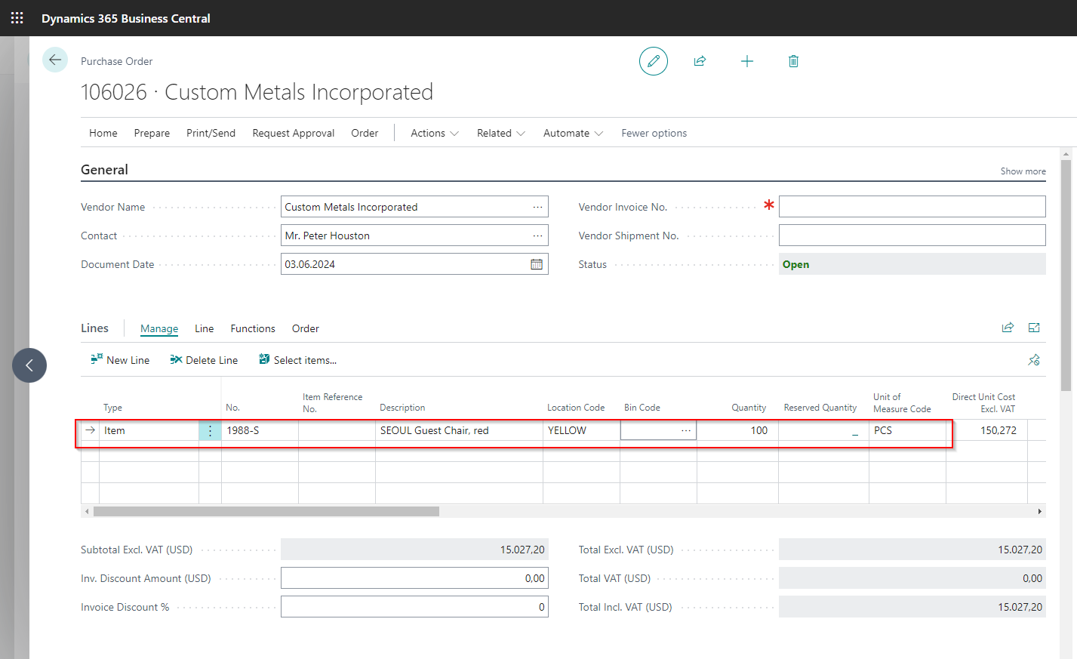The height and width of the screenshot is (659, 1077).
Task: Delete purchase order with trash icon
Action: point(793,61)
